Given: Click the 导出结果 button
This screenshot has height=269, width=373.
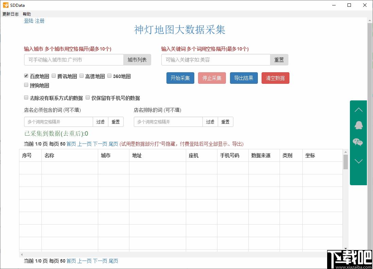Looking at the screenshot, I should click(x=244, y=78).
